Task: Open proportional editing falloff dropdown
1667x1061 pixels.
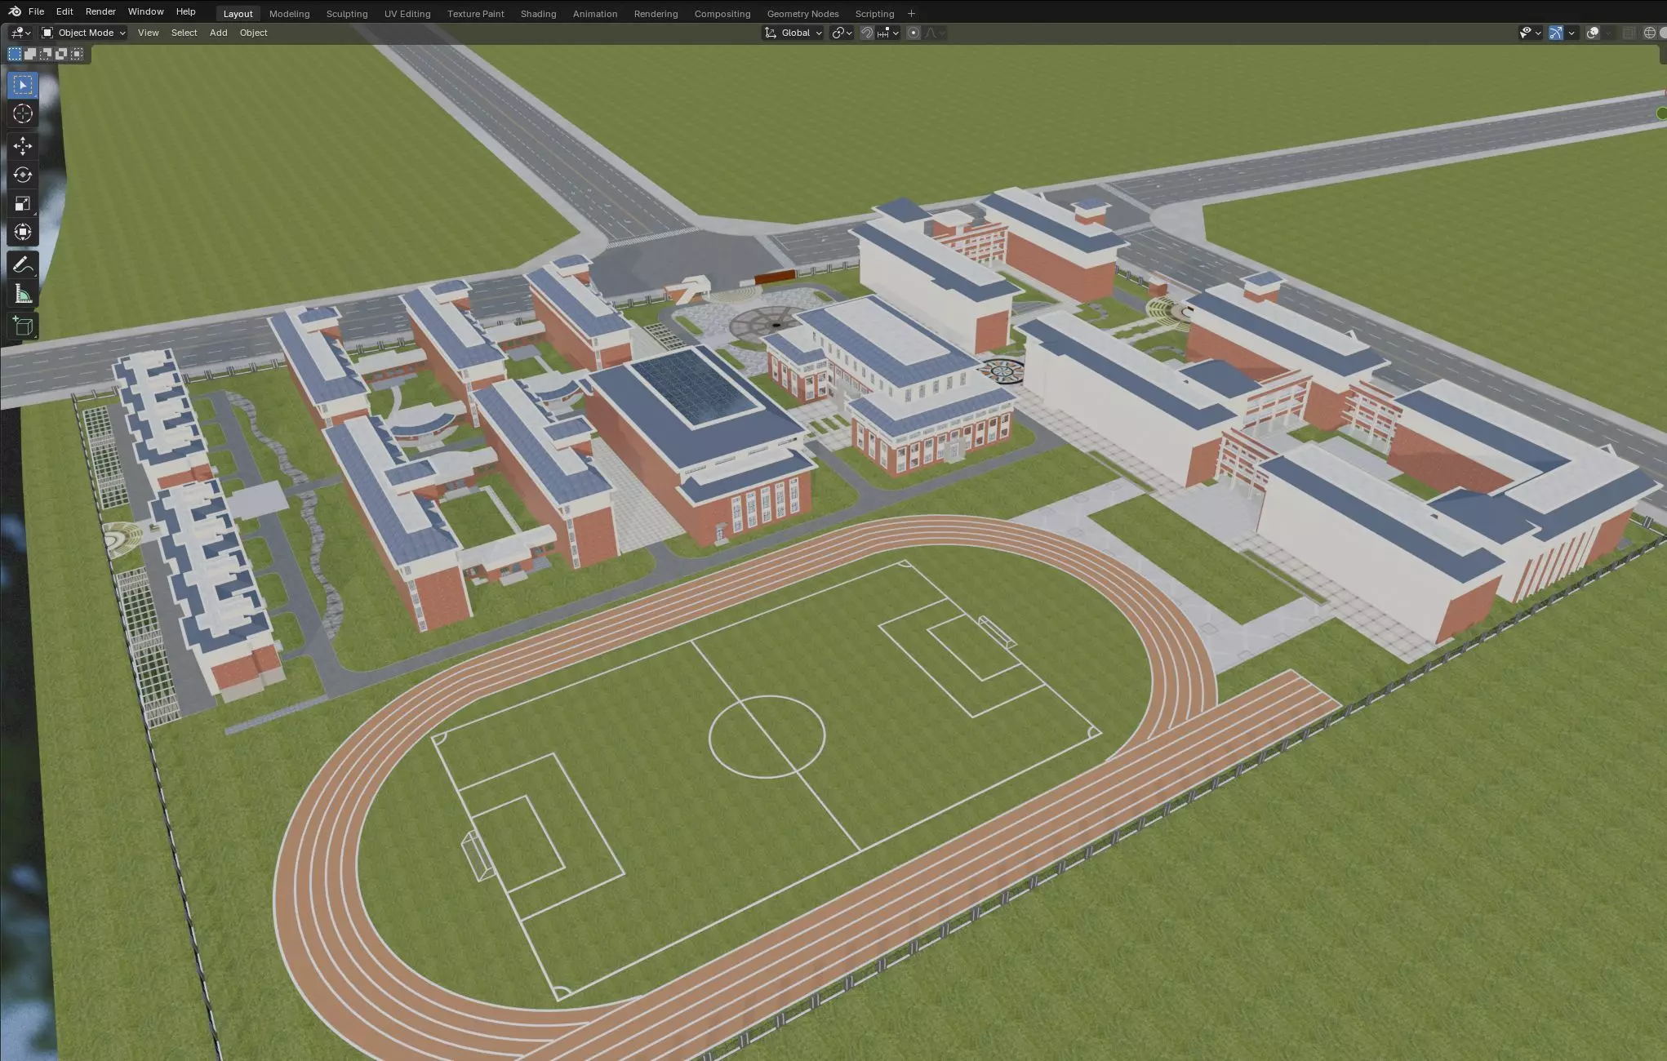Action: point(936,33)
